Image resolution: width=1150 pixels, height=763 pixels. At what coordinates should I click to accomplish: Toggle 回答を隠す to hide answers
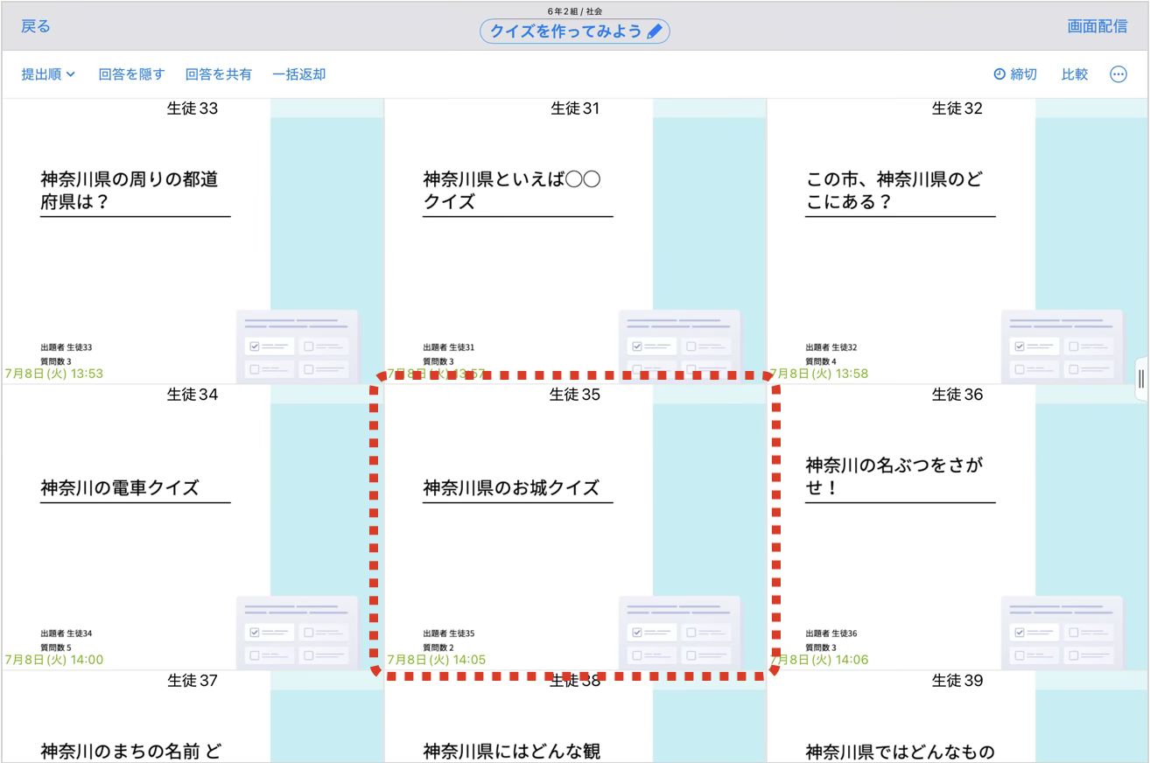(131, 74)
